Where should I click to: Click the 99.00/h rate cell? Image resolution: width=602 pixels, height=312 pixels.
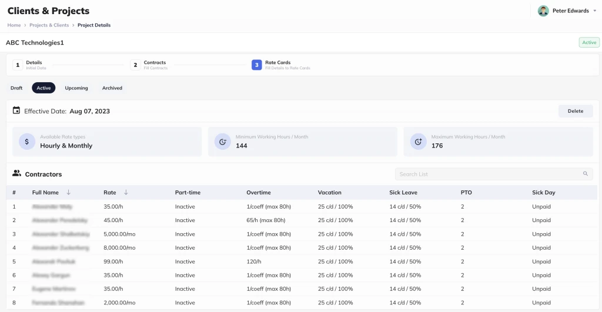(x=113, y=261)
